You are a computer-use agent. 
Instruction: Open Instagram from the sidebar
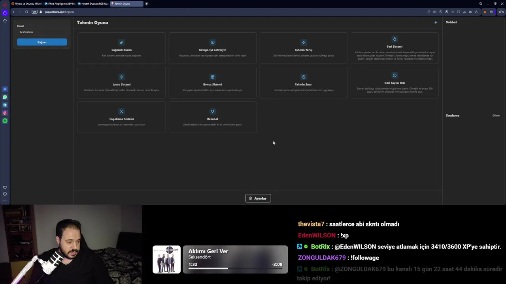pyautogui.click(x=5, y=113)
